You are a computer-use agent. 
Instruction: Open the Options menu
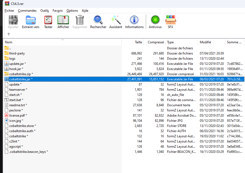pyautogui.click(x=72, y=11)
